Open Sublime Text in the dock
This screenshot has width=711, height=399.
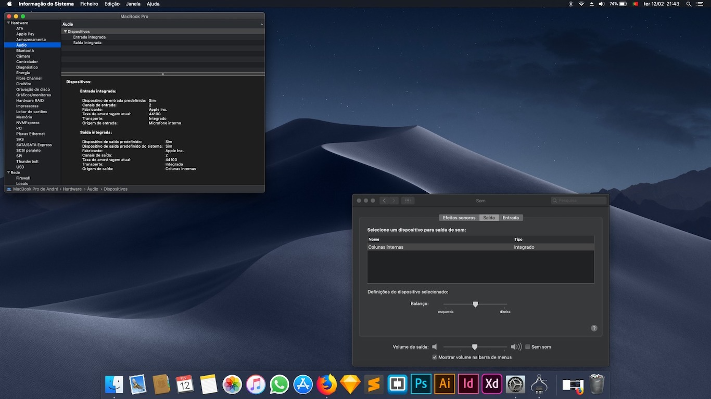pyautogui.click(x=374, y=384)
